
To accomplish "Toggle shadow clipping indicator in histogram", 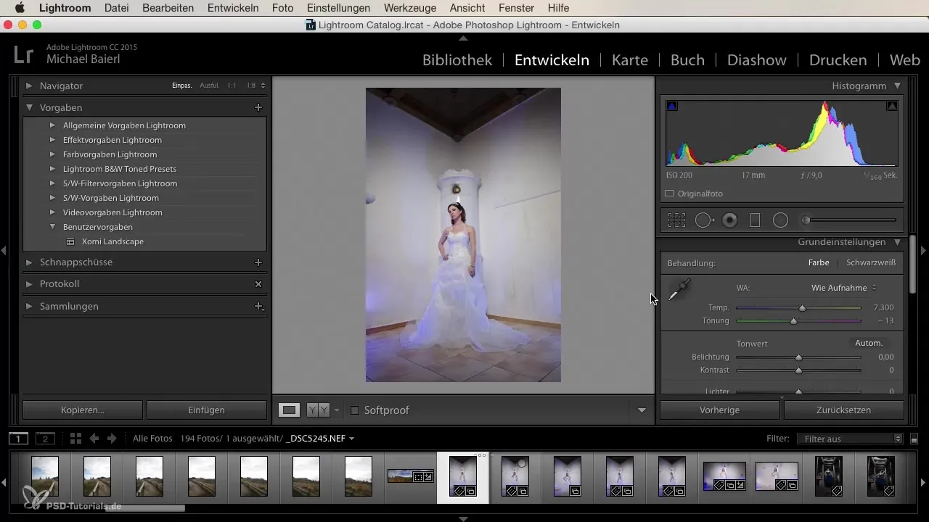I will click(x=671, y=106).
